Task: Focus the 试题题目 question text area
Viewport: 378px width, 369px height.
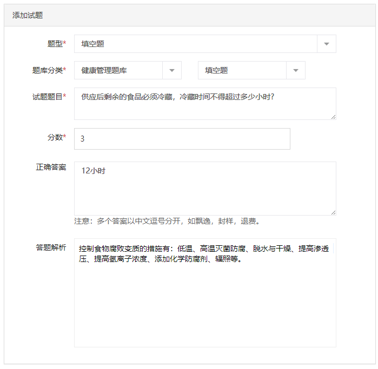Action: point(205,104)
